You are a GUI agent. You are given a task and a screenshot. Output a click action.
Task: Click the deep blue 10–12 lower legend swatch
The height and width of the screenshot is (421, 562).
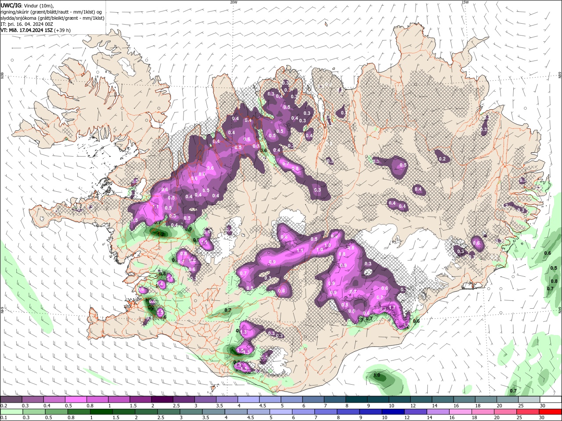(x=393, y=412)
